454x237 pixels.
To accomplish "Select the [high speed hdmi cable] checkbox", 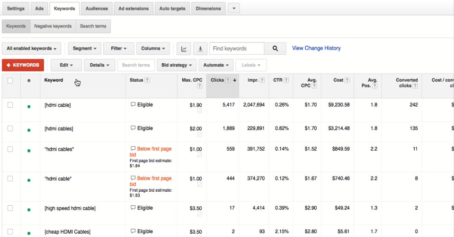I will [x=10, y=208].
